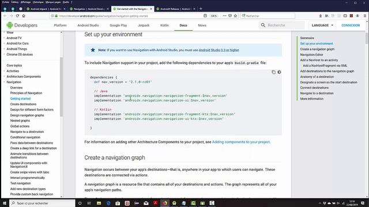Switch to AndroidX Releases browser tab
The width and height of the screenshot is (369, 207).
tap(176, 9)
